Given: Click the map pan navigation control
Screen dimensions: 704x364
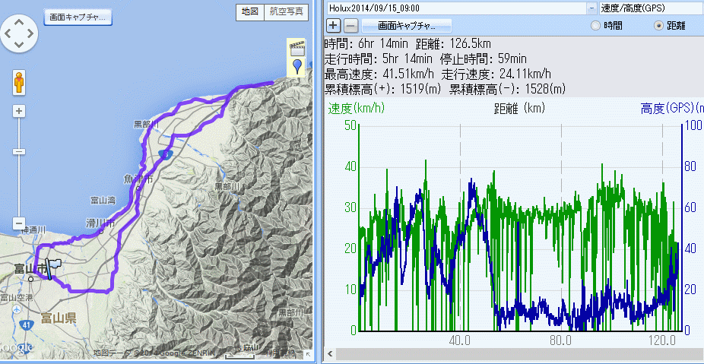Looking at the screenshot, I should click(20, 33).
